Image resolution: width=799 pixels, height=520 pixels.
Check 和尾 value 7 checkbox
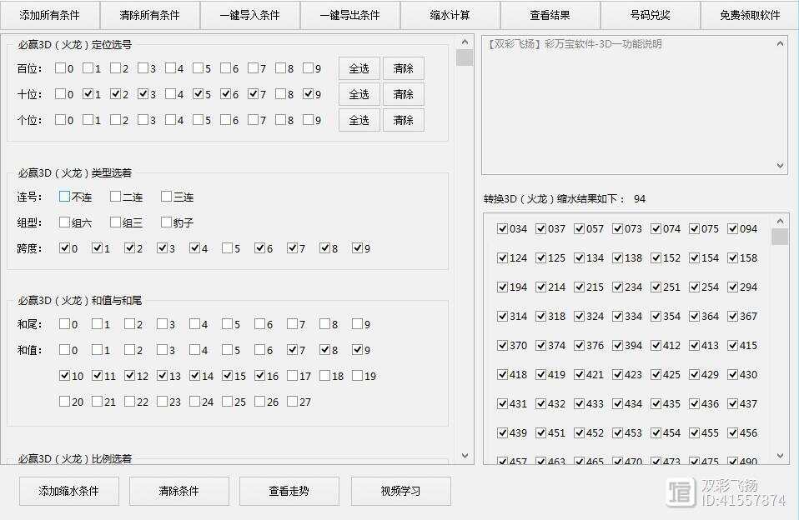(x=292, y=323)
